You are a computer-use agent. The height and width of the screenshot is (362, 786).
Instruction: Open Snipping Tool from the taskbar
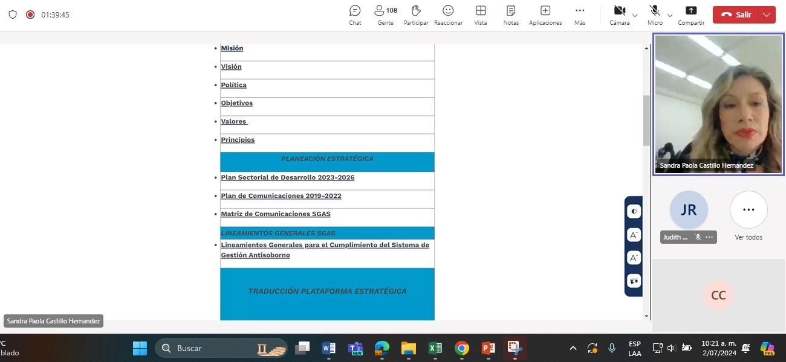point(515,348)
